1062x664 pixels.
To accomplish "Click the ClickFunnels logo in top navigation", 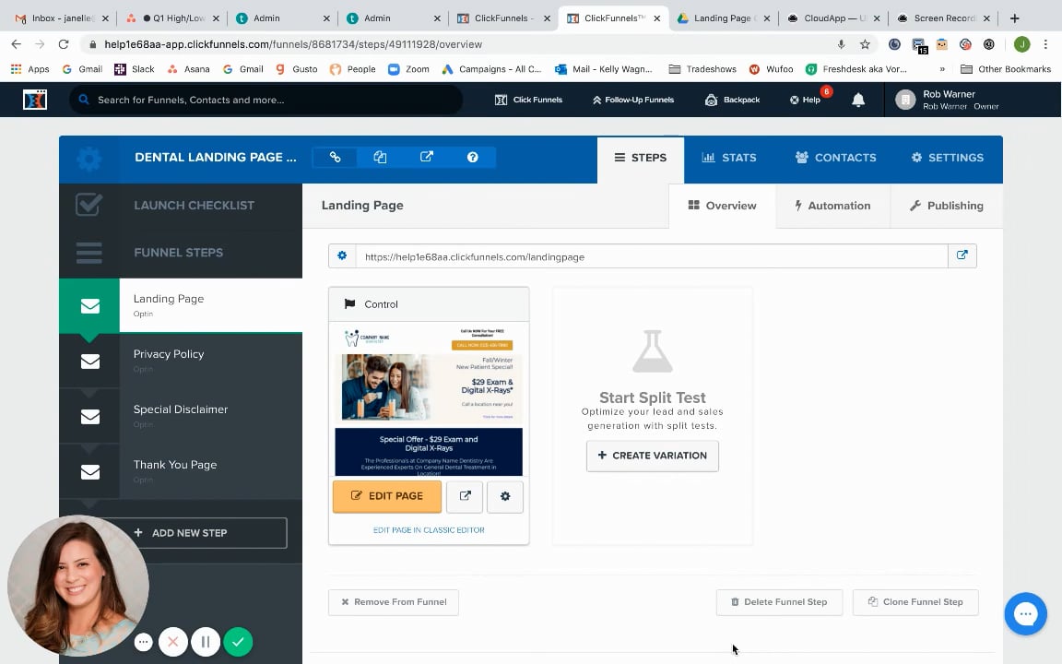I will (34, 100).
